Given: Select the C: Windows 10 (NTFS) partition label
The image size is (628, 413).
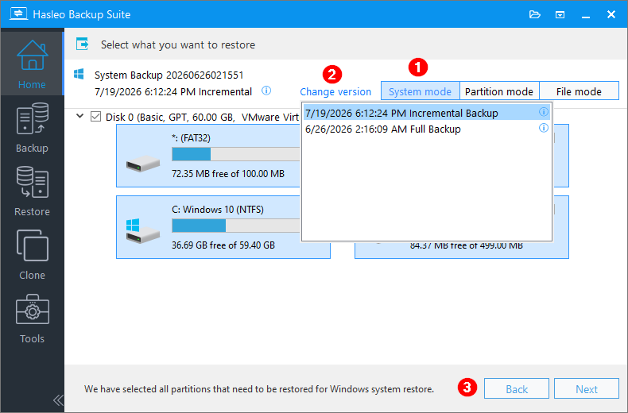Looking at the screenshot, I should click(218, 210).
